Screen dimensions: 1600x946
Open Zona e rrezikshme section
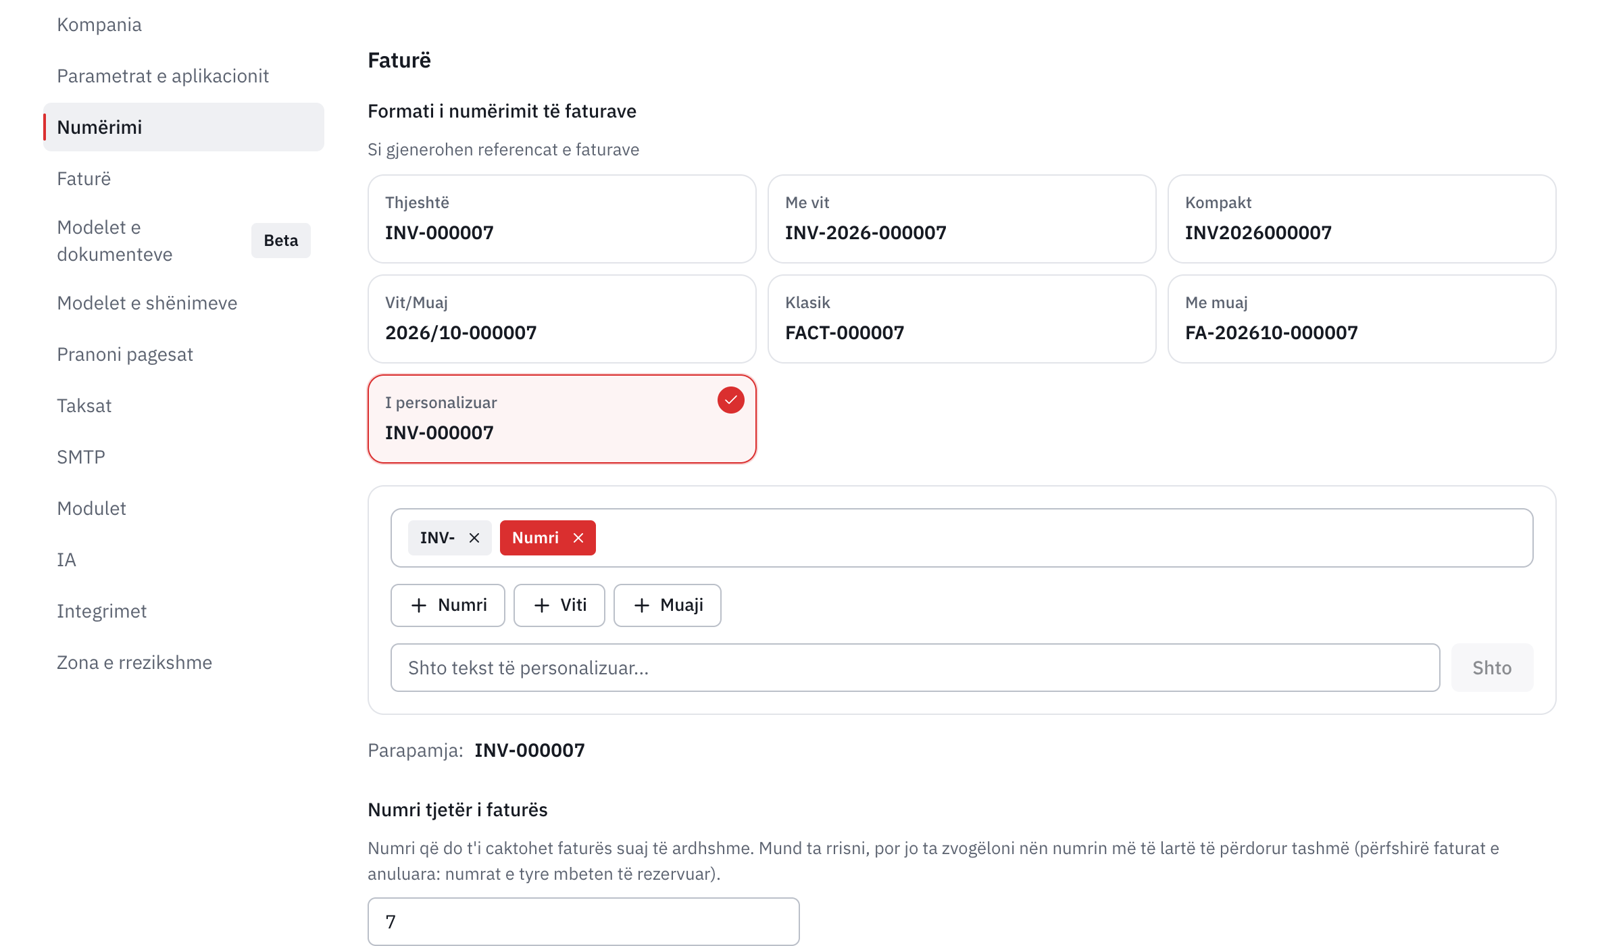[x=184, y=662]
